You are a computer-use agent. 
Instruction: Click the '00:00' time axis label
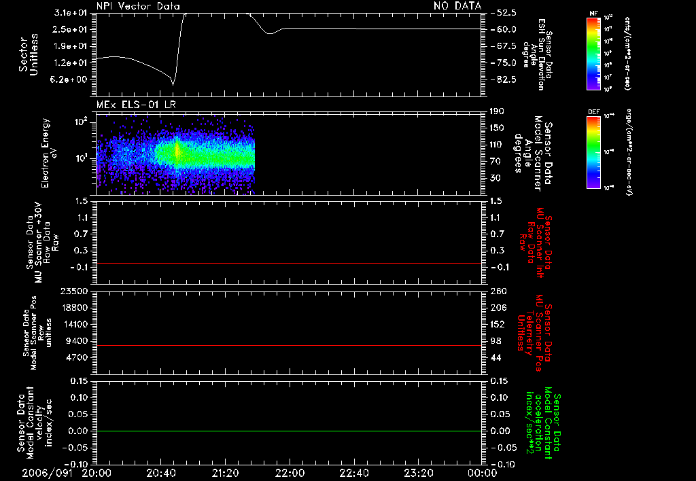(x=482, y=474)
